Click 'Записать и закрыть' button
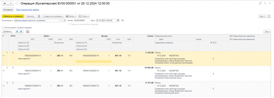This screenshot has width=274, height=98. coord(13,16)
